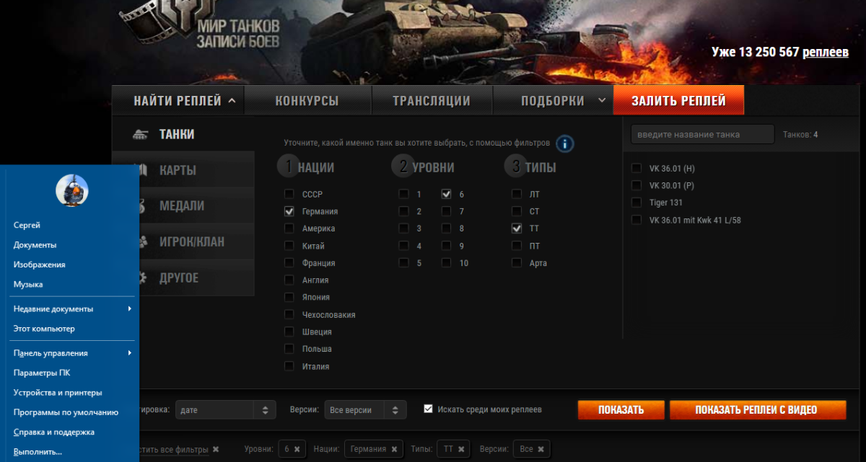The height and width of the screenshot is (462, 866).
Task: Select the VK 30.01 (P) tank checkbox
Action: click(x=637, y=185)
